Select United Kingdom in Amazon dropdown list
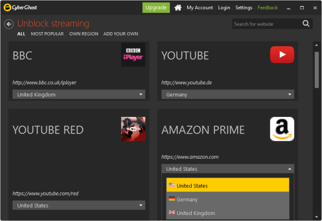 pyautogui.click(x=228, y=212)
